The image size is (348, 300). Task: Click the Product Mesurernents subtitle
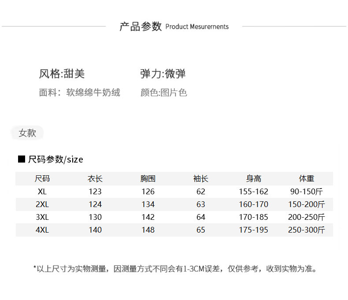pyautogui.click(x=197, y=26)
